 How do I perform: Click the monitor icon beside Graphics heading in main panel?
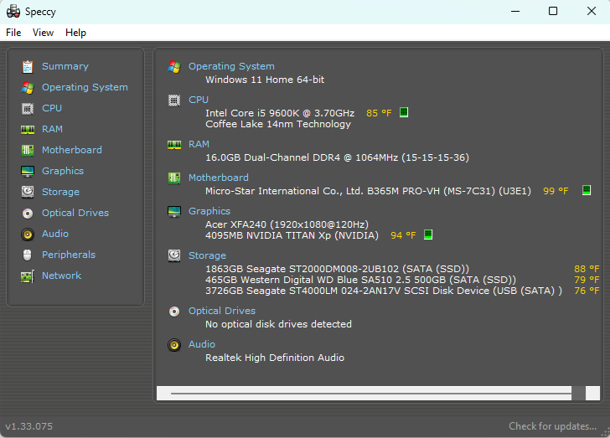[174, 212]
